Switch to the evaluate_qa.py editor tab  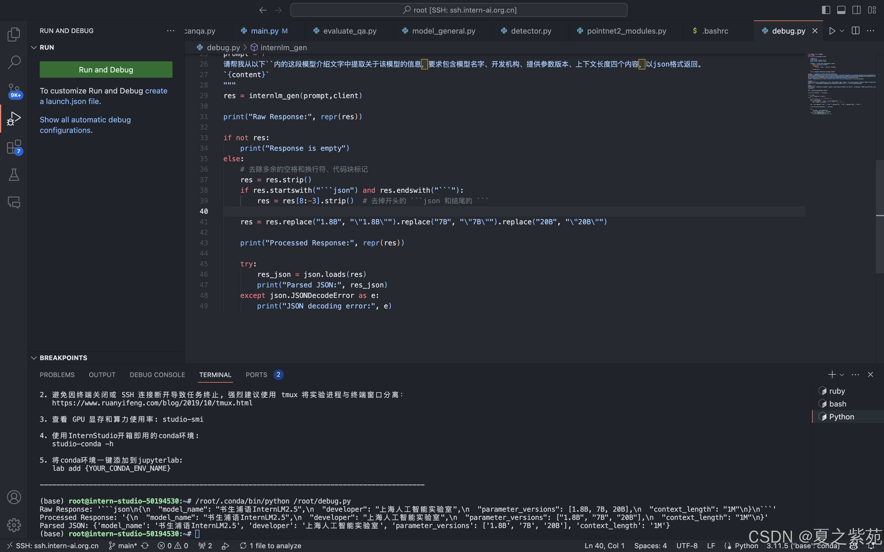(349, 31)
